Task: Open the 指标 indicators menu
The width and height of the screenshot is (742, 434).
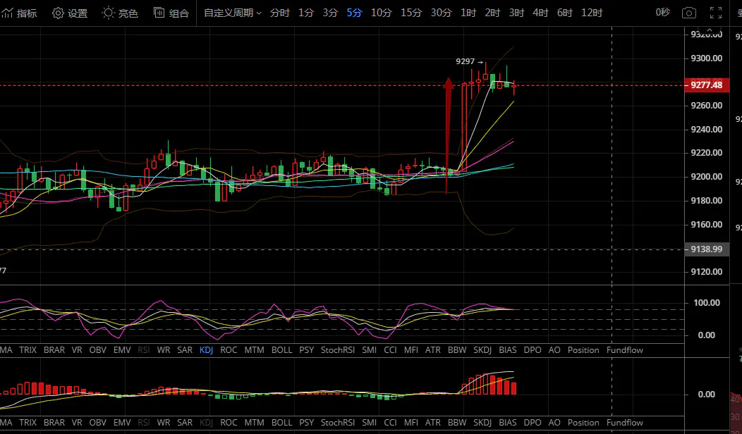Action: tap(19, 13)
